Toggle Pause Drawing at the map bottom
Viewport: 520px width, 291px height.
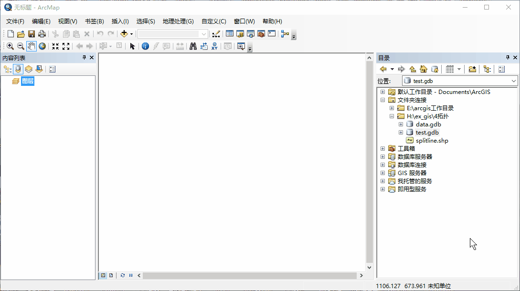131,275
